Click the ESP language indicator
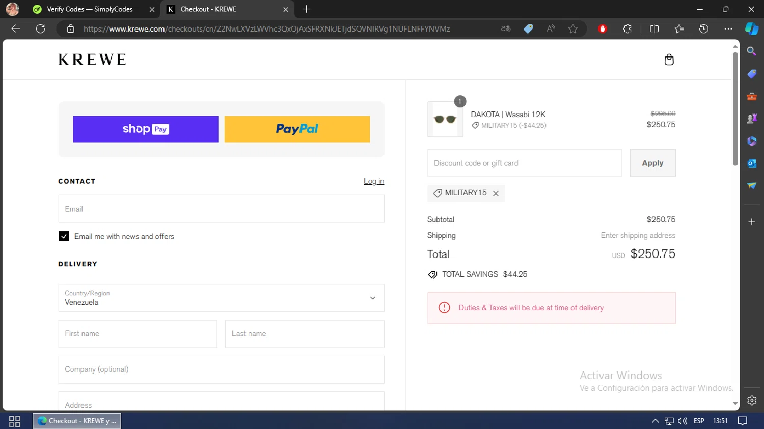 coord(699,421)
